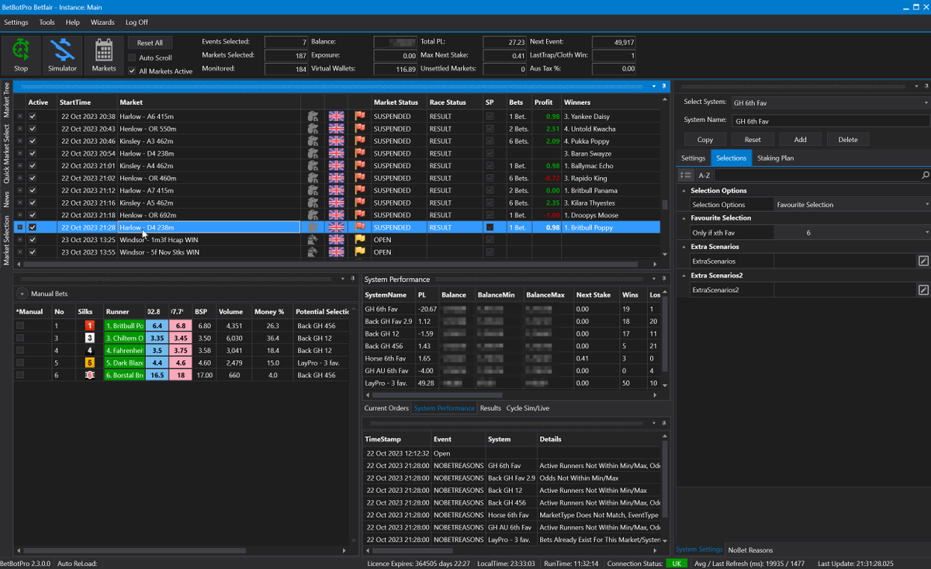Viewport: 931px width, 569px height.
Task: Click the Log Off menu item
Action: tap(137, 23)
